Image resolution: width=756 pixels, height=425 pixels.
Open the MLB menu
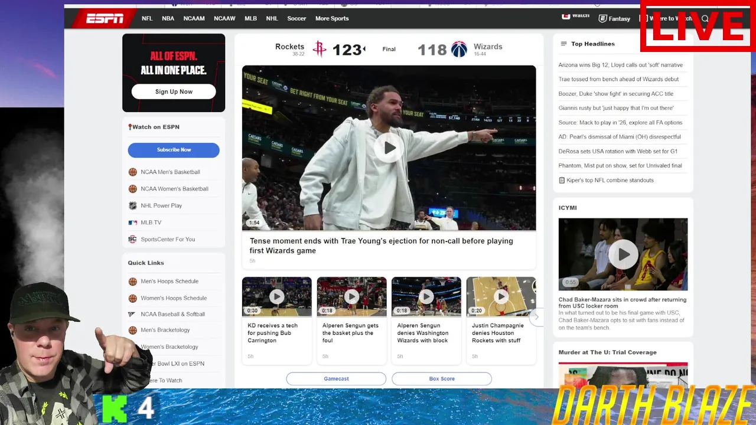[250, 18]
